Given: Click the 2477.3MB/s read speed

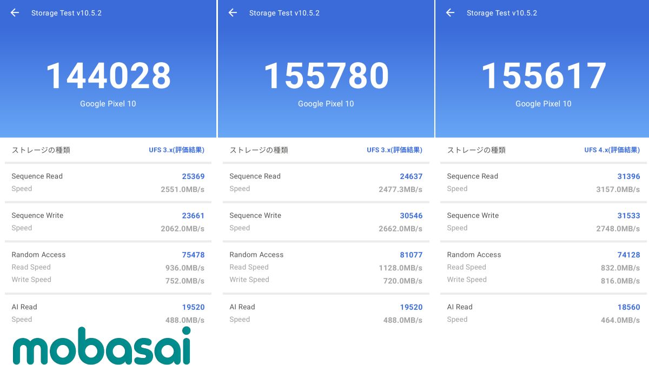Looking at the screenshot, I should pos(400,189).
